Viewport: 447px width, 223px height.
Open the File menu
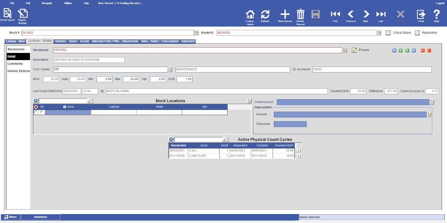click(12, 3)
